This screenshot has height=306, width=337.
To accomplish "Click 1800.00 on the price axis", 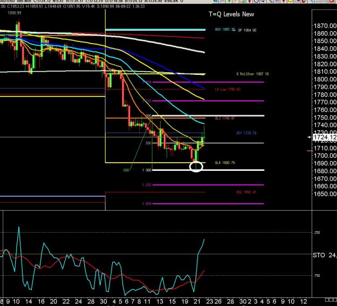I will 325,79.
